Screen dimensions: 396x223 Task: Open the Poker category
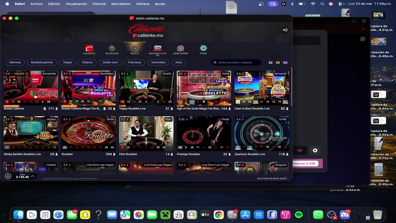(x=203, y=50)
